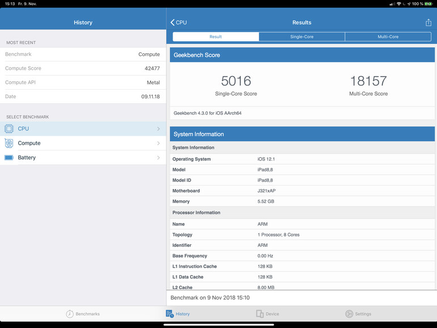Viewport: 437px width, 328px height.
Task: Tap the Settings gear icon in bottom bar
Action: pos(349,314)
